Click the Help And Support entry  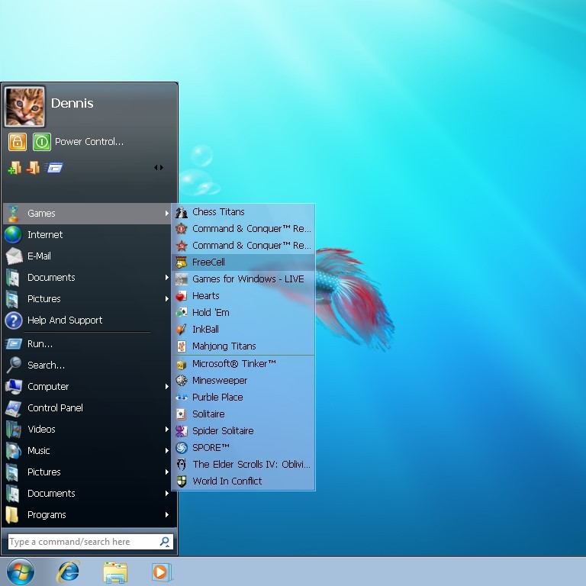64,320
